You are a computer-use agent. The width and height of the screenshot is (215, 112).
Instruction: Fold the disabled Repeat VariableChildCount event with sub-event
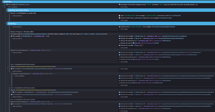(8, 68)
